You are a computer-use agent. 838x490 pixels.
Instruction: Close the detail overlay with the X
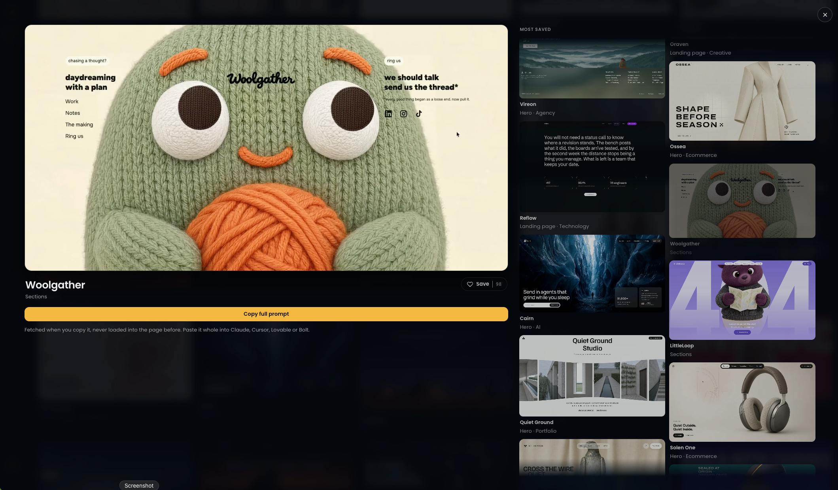coord(825,15)
